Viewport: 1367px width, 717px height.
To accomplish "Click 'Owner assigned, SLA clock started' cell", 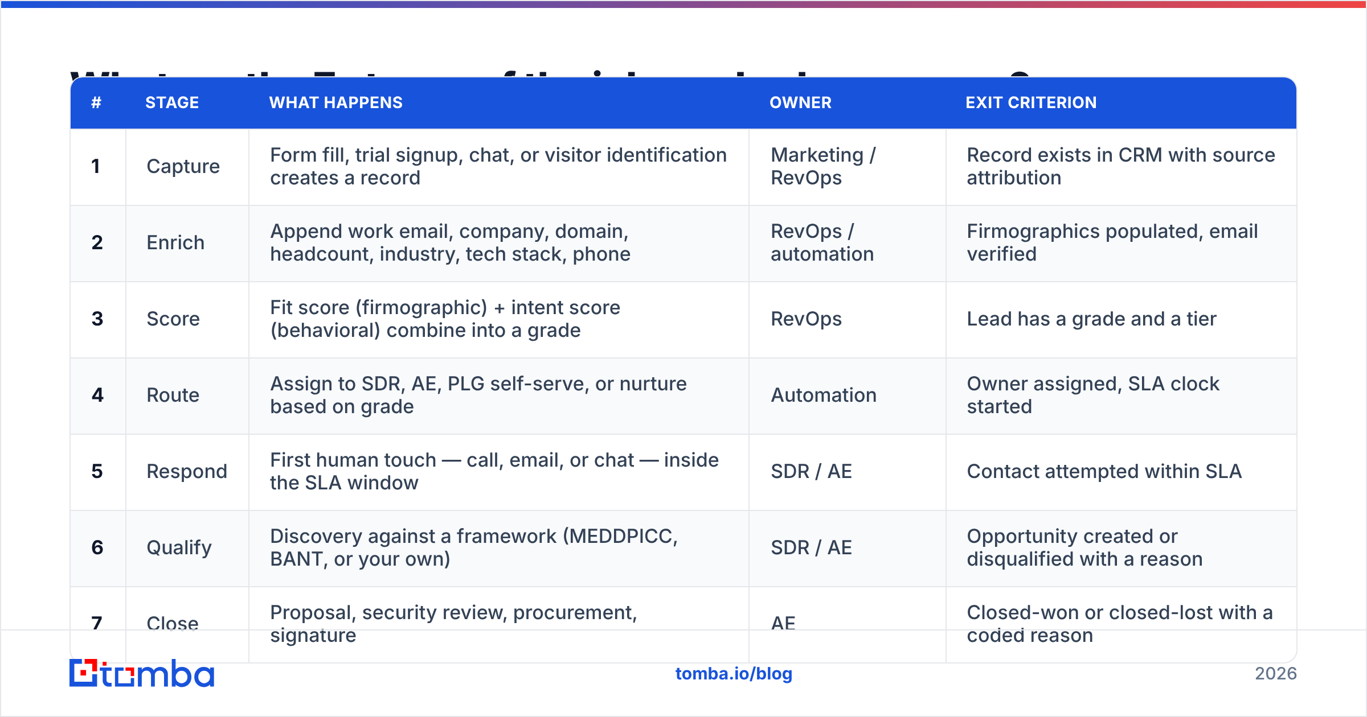I will point(1121,395).
